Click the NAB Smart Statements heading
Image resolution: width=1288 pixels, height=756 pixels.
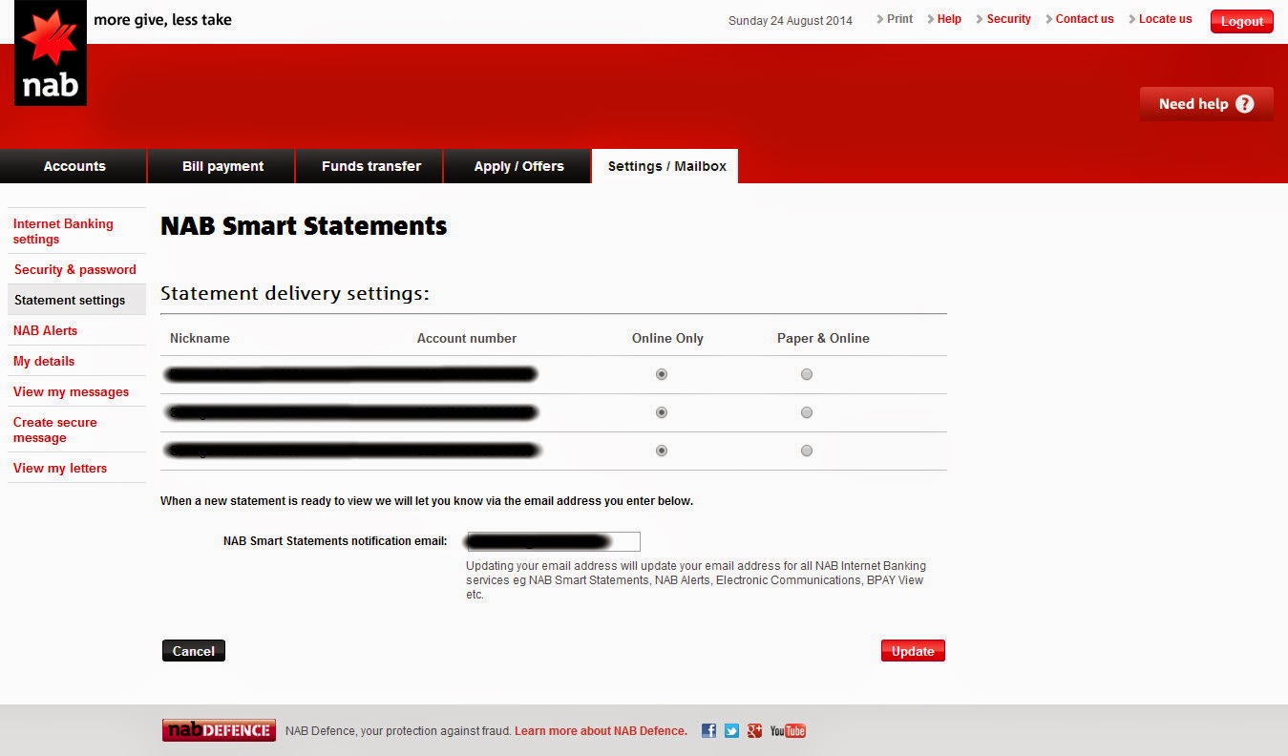(x=304, y=226)
